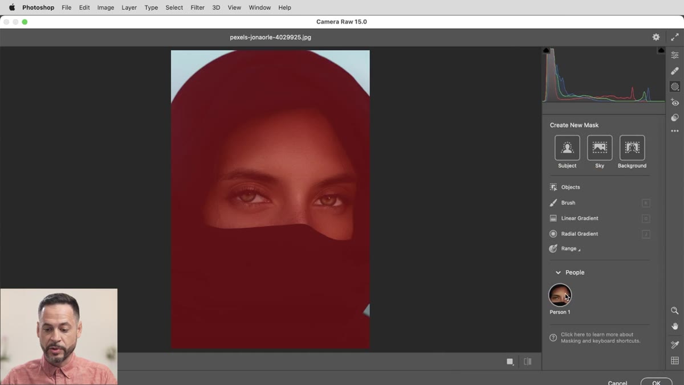
Task: Open the three-dot more settings menu
Action: (x=675, y=131)
